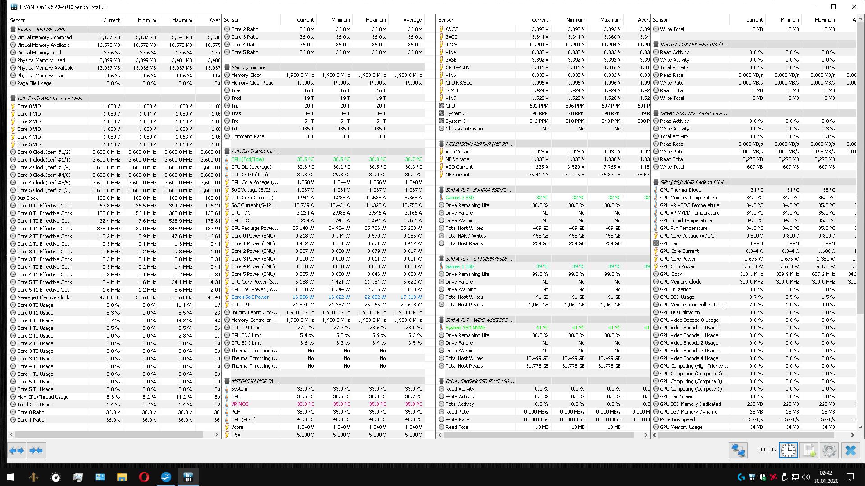Select the Memory Timings section header

pos(249,67)
